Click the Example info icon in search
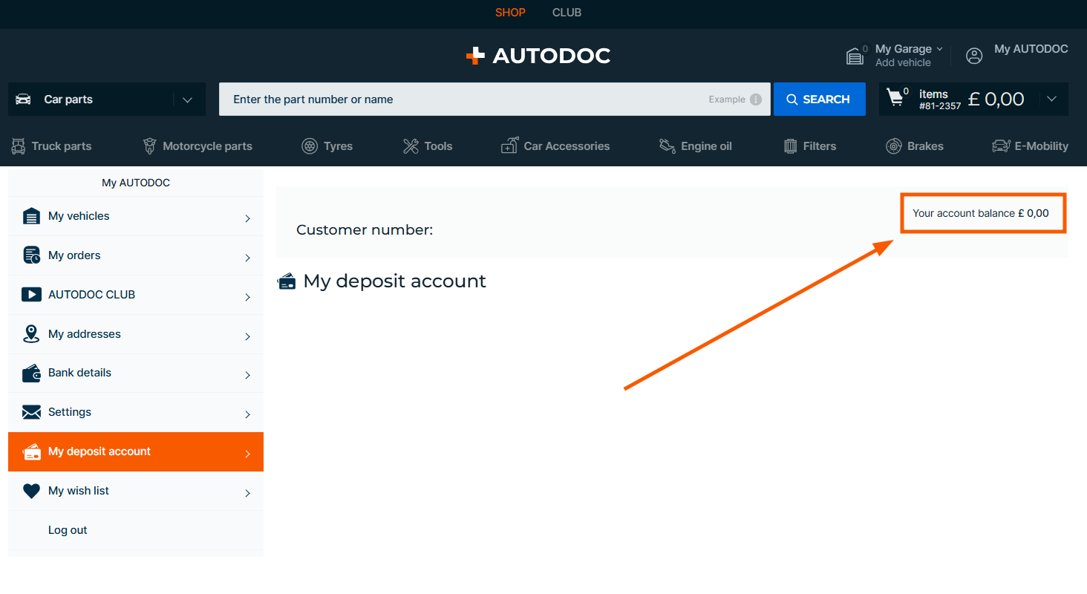 pyautogui.click(x=755, y=99)
